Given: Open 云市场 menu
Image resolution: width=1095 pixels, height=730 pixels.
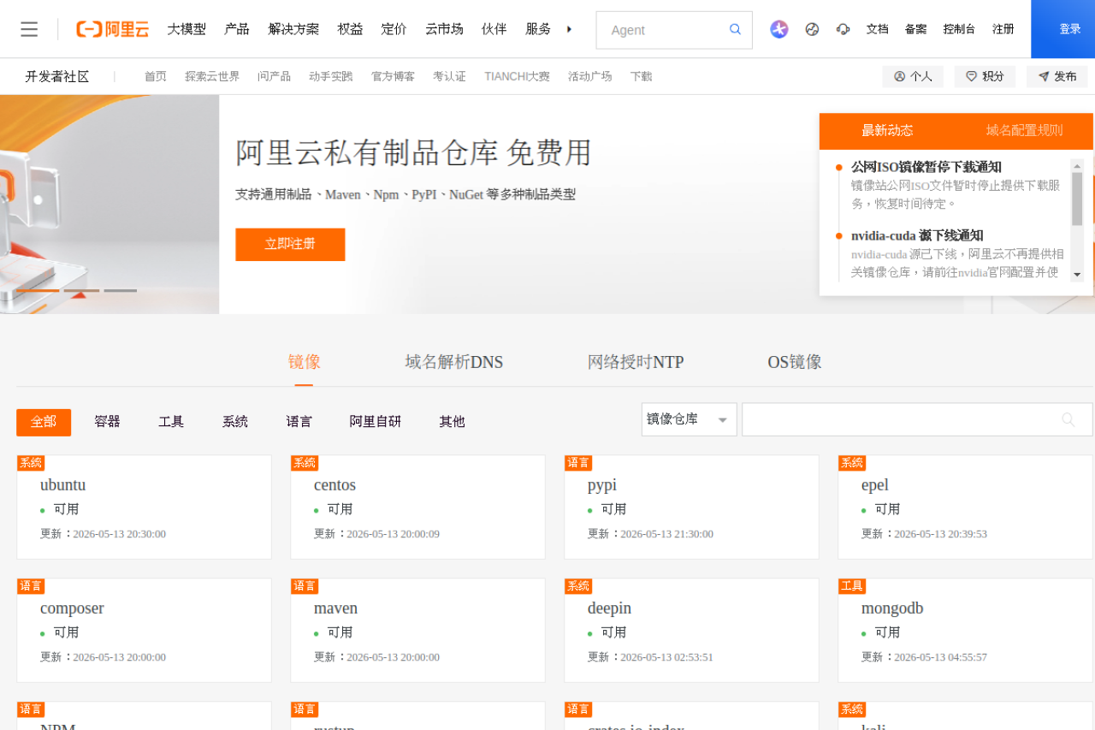Looking at the screenshot, I should [444, 29].
